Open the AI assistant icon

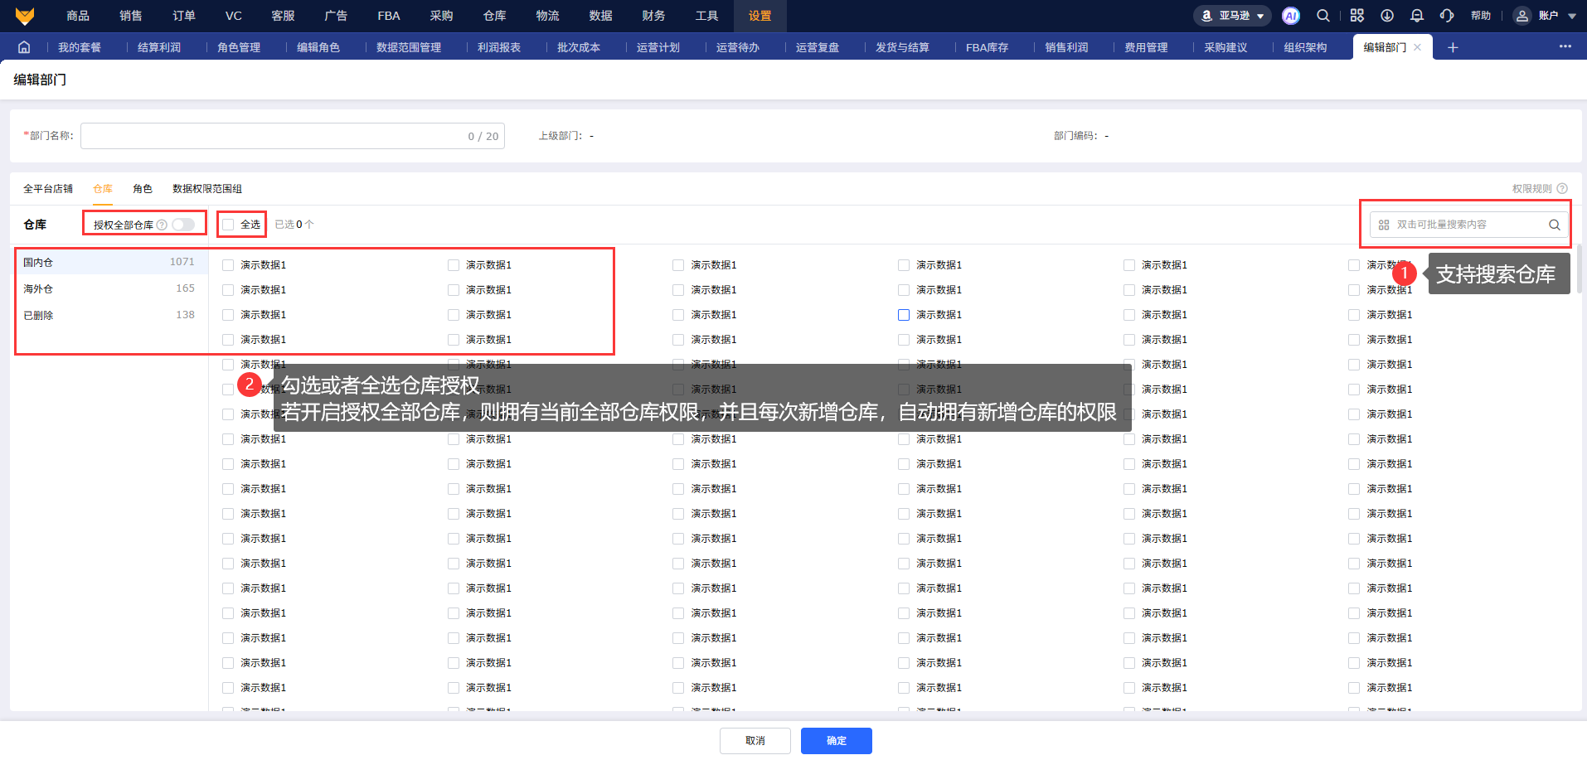(x=1290, y=16)
